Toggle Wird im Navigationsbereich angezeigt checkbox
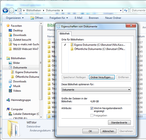Viewport: 146px width, 140px height. [x=92, y=108]
